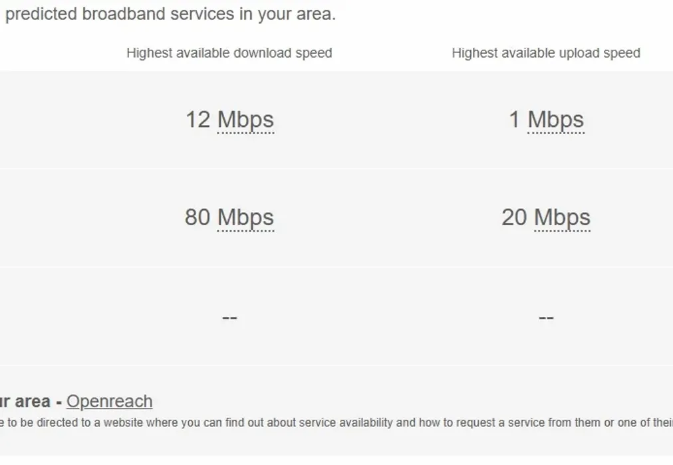Select the number 1 upload value
This screenshot has width=673, height=465.
click(515, 120)
